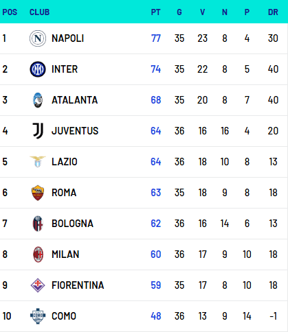
Task: Click the Bologna club badge
Action: point(38,224)
